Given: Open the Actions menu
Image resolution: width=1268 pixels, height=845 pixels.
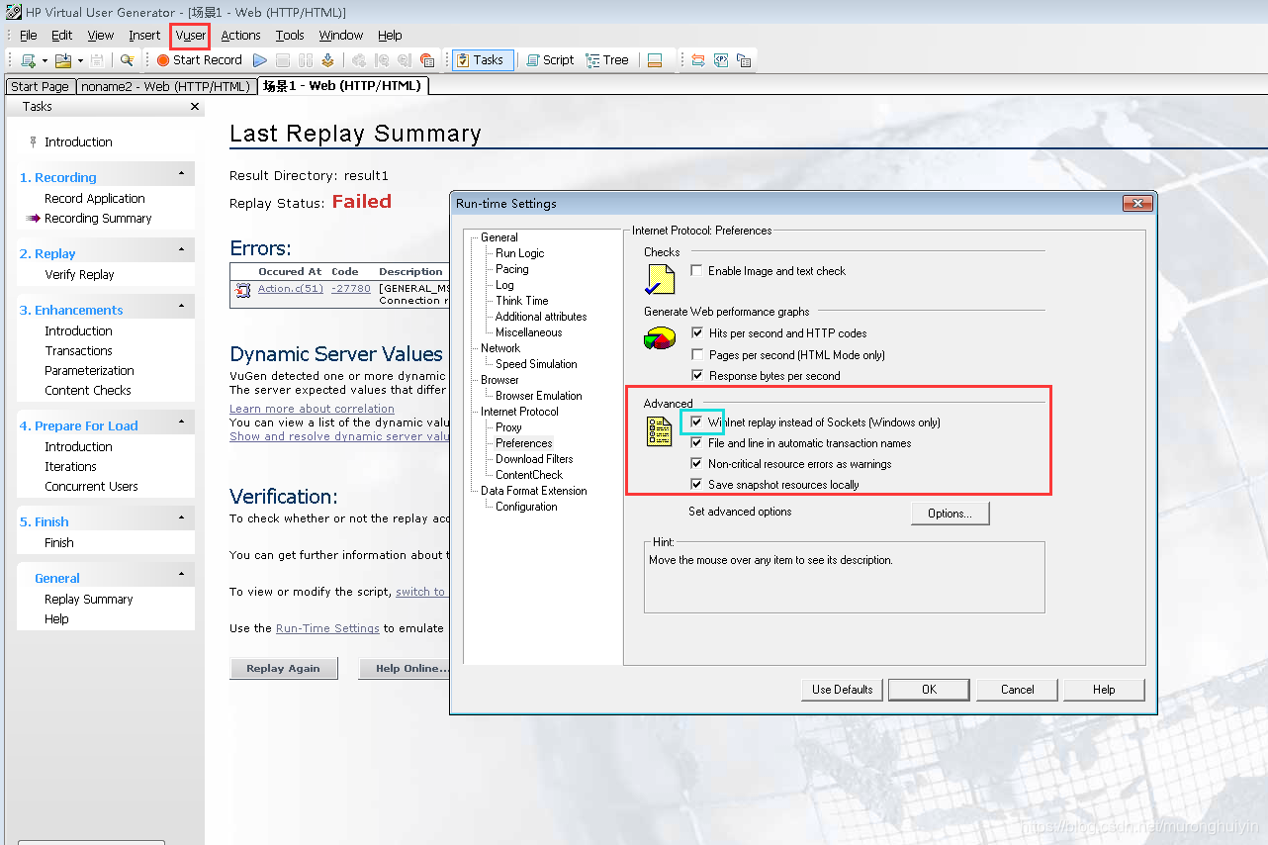Looking at the screenshot, I should pyautogui.click(x=240, y=35).
